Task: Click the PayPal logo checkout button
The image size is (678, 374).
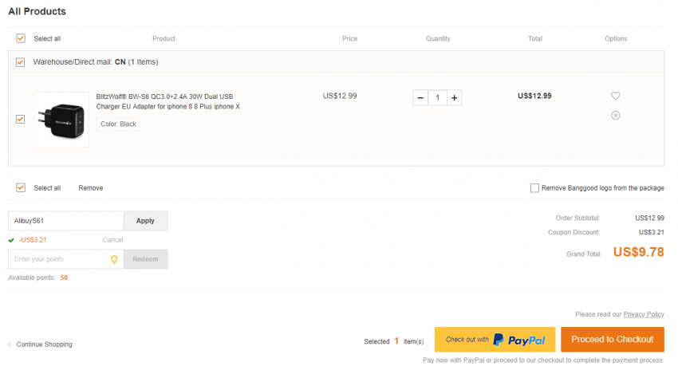Action: pyautogui.click(x=495, y=340)
